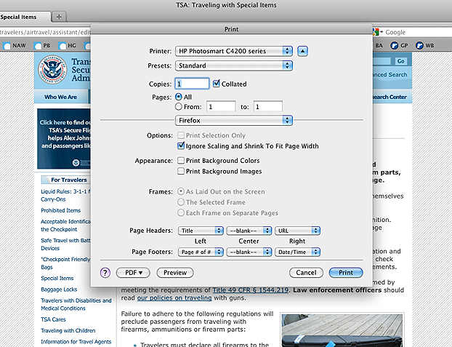Toggle the Collated checkbox
452x347 pixels.
(217, 84)
